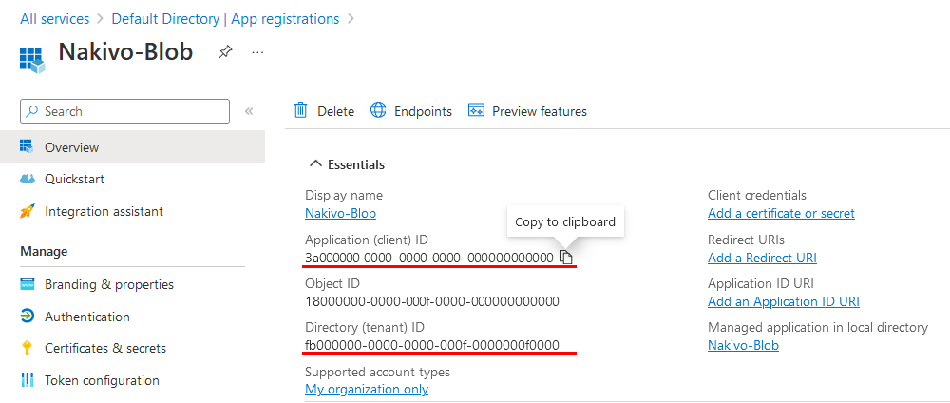Pin the Nakivo-Blob app registration
The height and width of the screenshot is (403, 950).
click(x=225, y=52)
